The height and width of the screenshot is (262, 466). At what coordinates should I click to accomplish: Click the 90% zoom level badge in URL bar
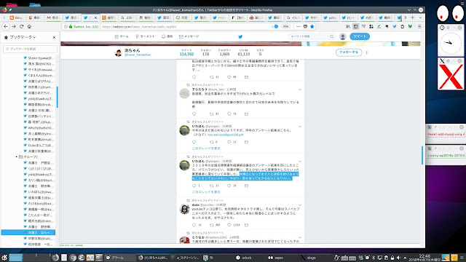point(285,26)
